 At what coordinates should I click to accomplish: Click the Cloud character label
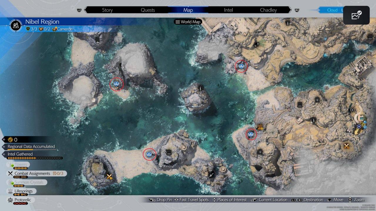tap(332, 10)
